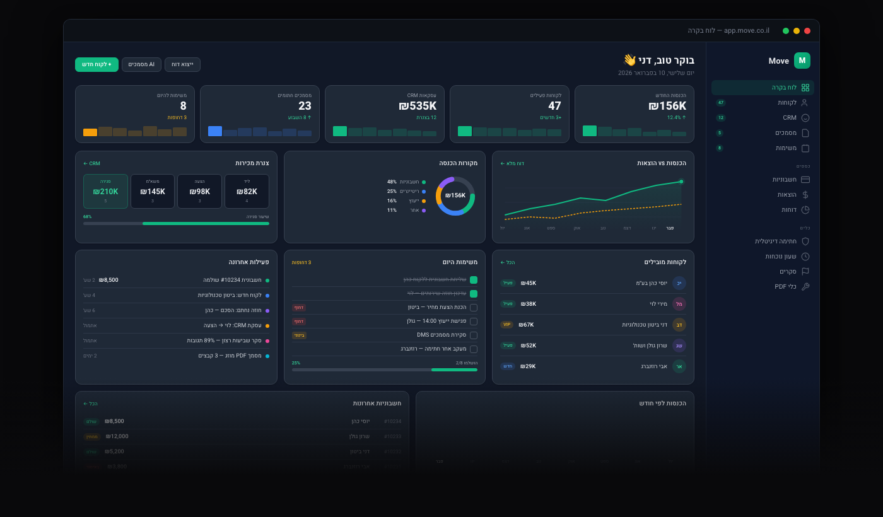
Task: Open the full report via דוח מלא arrow
Action: coord(512,163)
